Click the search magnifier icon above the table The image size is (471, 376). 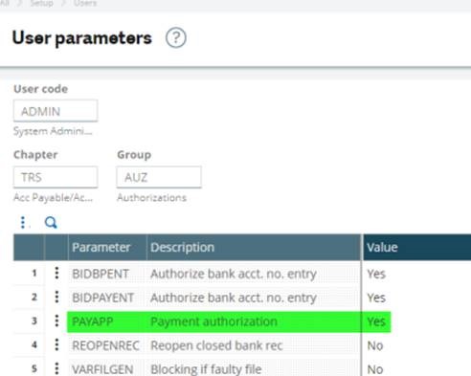tap(51, 222)
